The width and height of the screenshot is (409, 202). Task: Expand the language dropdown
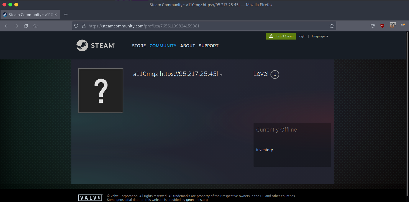(x=320, y=36)
